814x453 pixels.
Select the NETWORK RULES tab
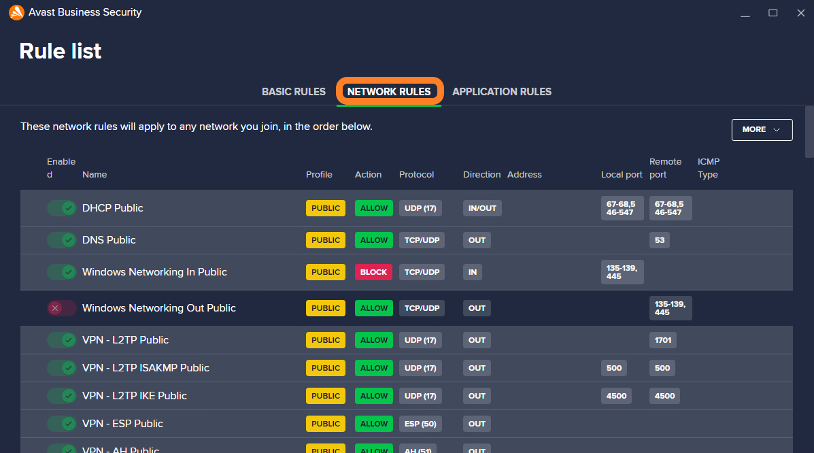click(x=390, y=92)
